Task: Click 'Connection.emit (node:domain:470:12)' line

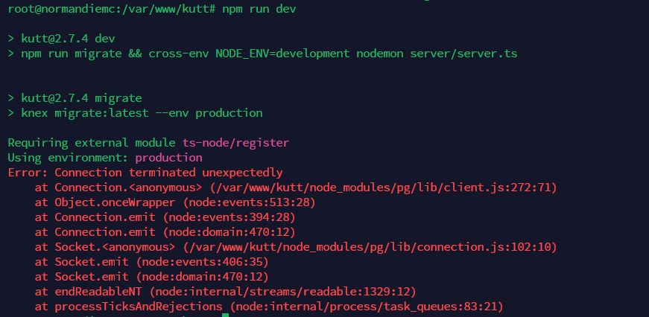Action: pos(165,232)
